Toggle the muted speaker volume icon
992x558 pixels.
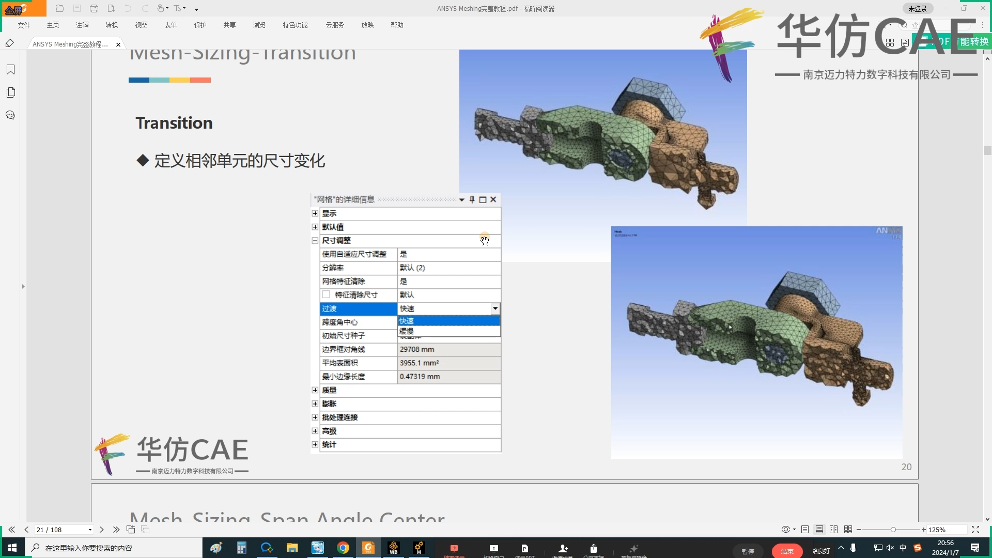(890, 548)
